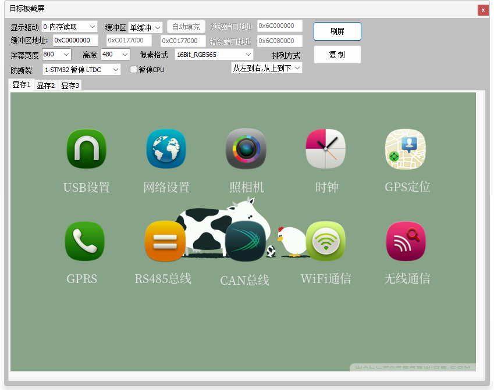Expand the 防撕裂 1-STM32 暂停 LTDC dropdown
This screenshot has width=494, height=390.
(81, 70)
